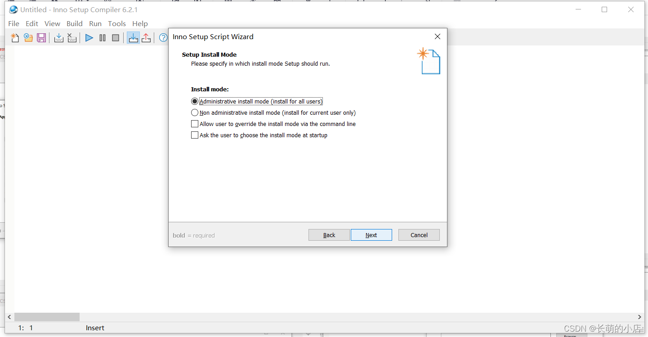Open the File menu
This screenshot has width=648, height=337.
[x=14, y=23]
